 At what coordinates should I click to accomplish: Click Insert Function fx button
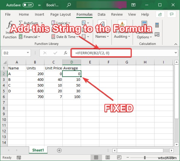(x=10, y=30)
